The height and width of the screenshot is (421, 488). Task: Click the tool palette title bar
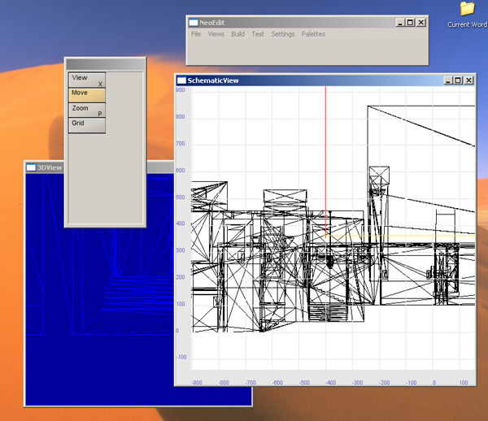[x=105, y=65]
